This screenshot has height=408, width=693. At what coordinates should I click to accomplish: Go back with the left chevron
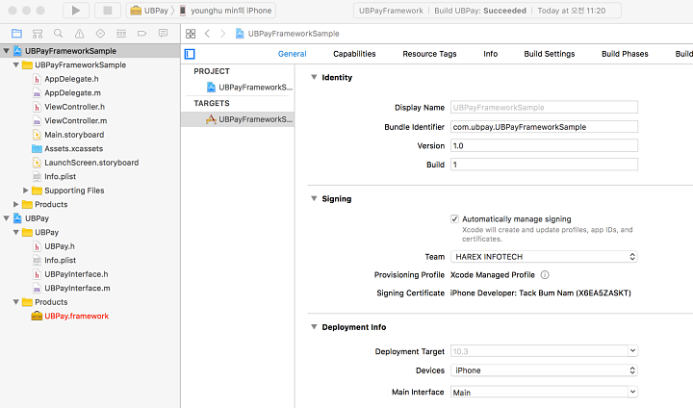[x=207, y=34]
